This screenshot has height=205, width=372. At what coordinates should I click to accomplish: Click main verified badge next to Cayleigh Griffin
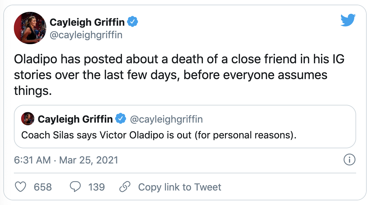click(133, 22)
